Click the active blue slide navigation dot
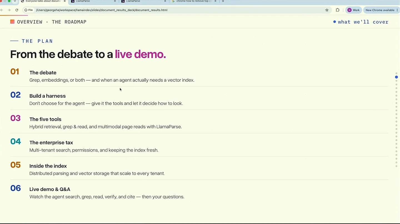 click(x=396, y=77)
